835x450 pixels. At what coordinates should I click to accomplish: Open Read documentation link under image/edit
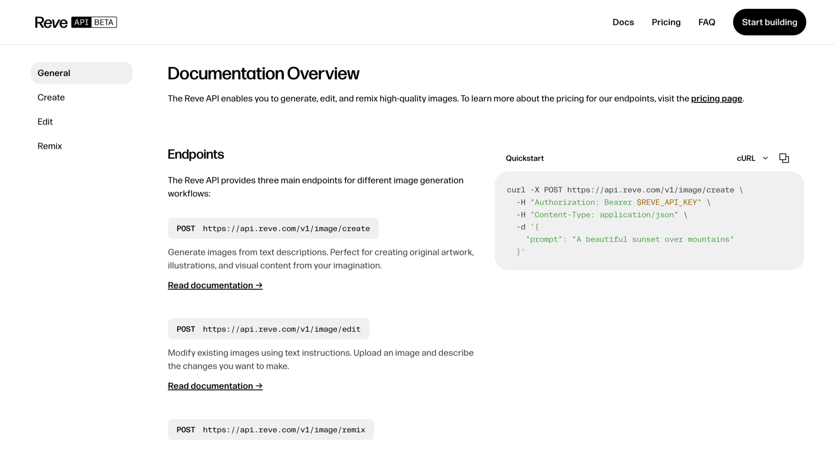(215, 386)
